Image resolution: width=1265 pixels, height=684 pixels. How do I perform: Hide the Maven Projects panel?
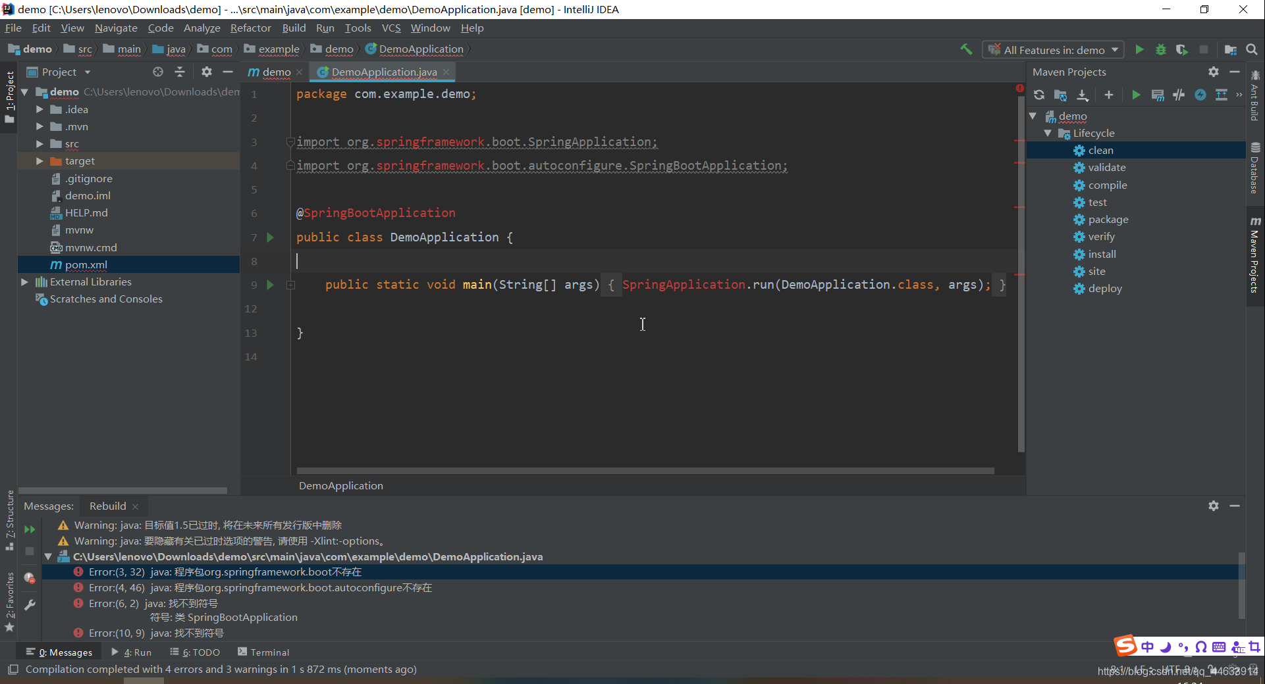pyautogui.click(x=1235, y=72)
